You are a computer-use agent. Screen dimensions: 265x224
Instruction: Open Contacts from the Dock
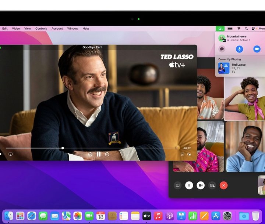pos(112,216)
